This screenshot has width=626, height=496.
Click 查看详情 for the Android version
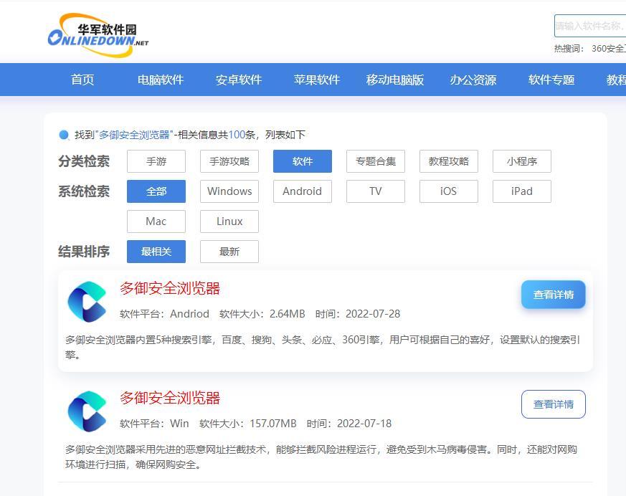point(554,295)
